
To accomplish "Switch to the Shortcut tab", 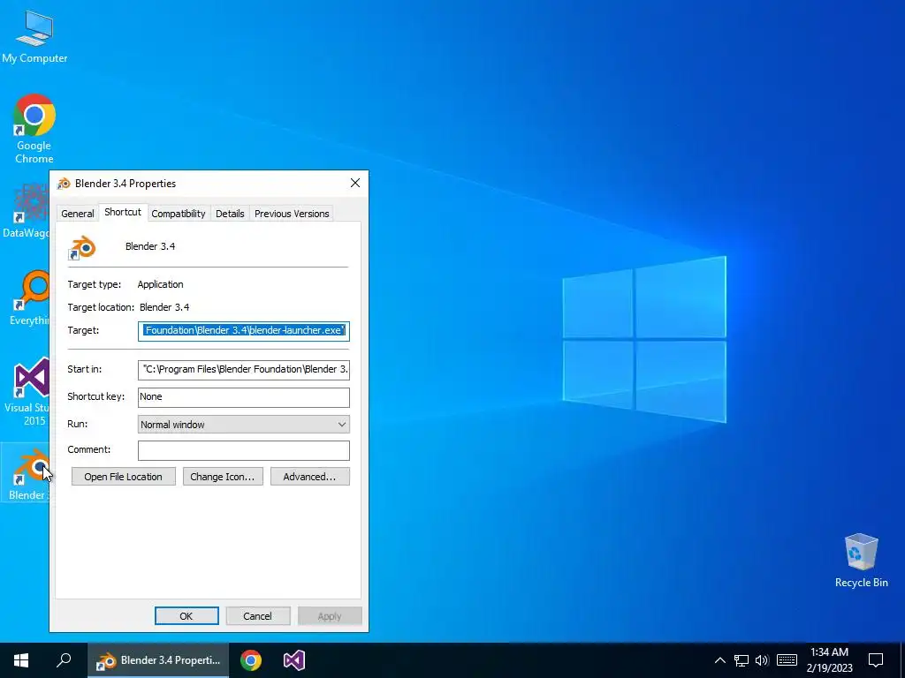I will 123,212.
